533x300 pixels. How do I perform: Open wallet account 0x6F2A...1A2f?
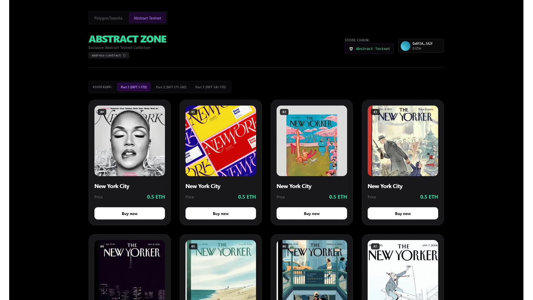tap(421, 46)
